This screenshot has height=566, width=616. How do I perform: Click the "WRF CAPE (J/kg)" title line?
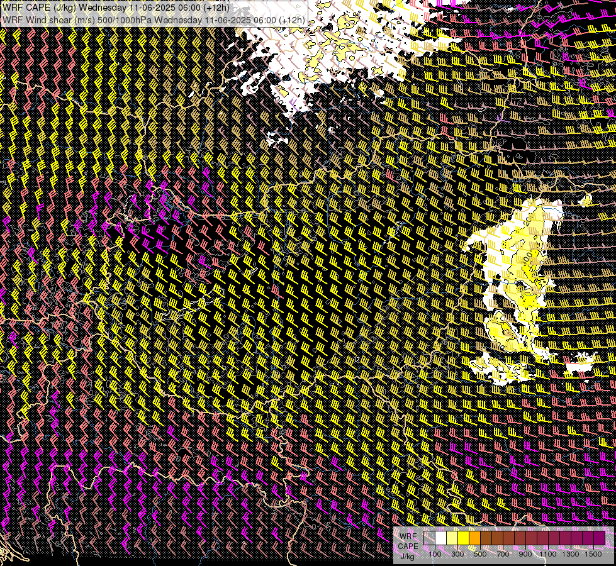[x=116, y=8]
